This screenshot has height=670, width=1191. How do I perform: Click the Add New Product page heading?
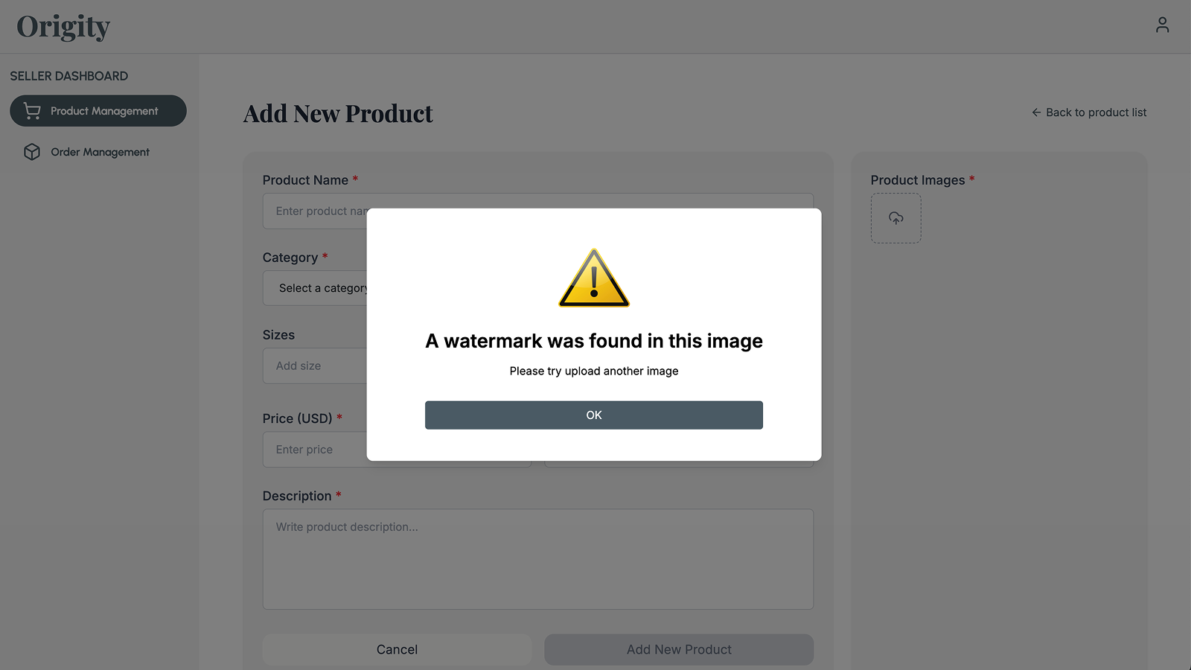point(338,114)
